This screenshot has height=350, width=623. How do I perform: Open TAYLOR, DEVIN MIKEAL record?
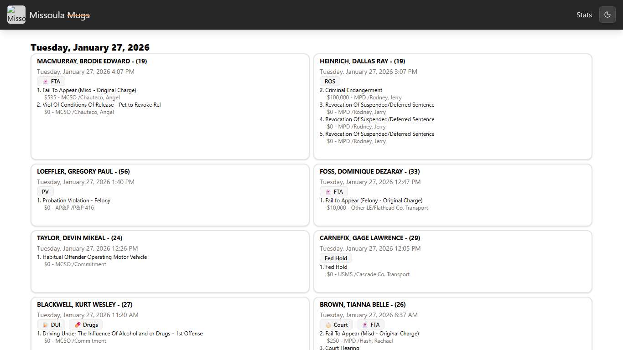[79, 238]
